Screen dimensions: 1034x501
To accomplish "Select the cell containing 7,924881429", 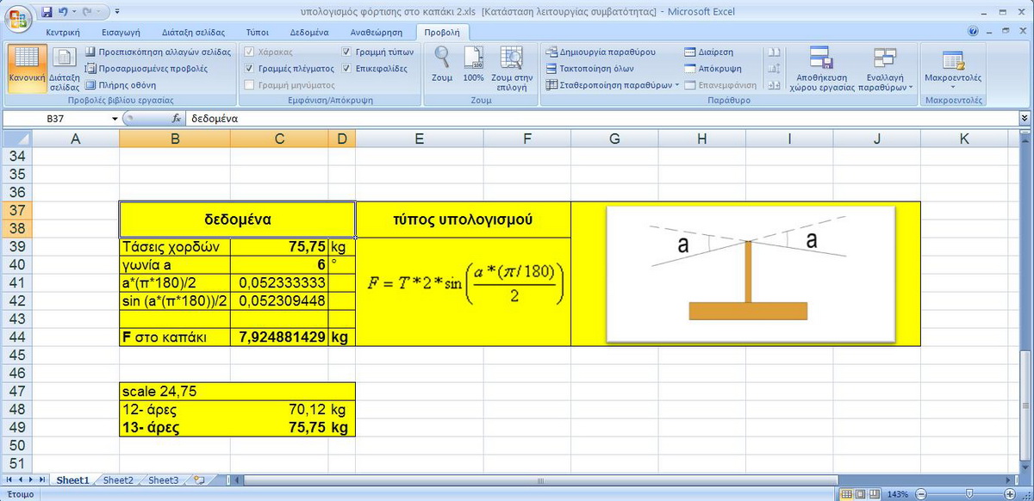I will (x=278, y=337).
